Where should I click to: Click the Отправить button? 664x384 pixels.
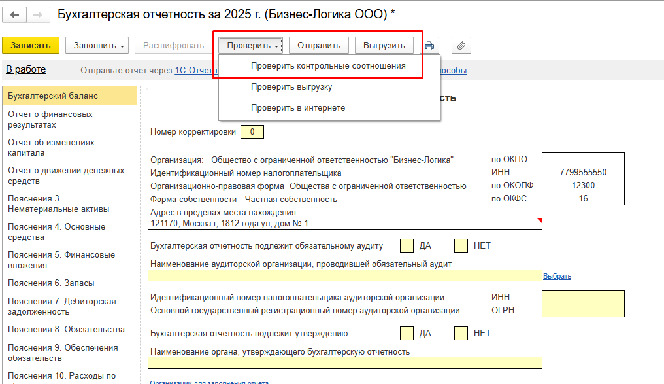[319, 45]
